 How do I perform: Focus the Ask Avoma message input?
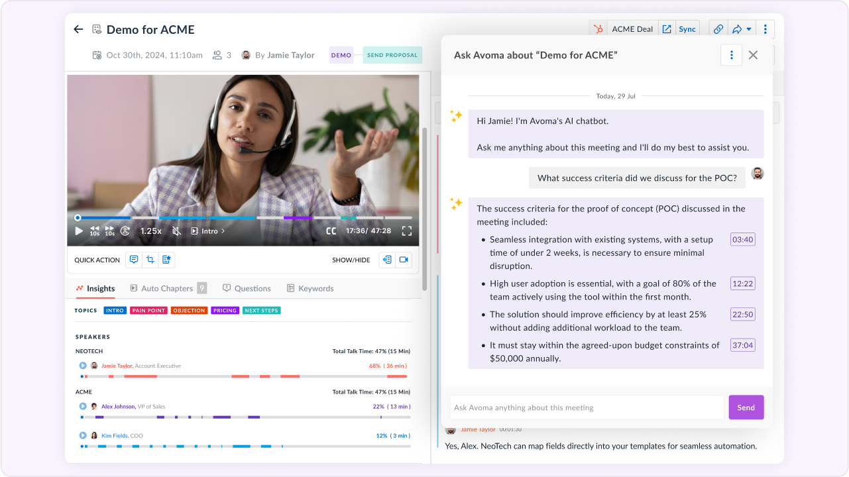587,407
